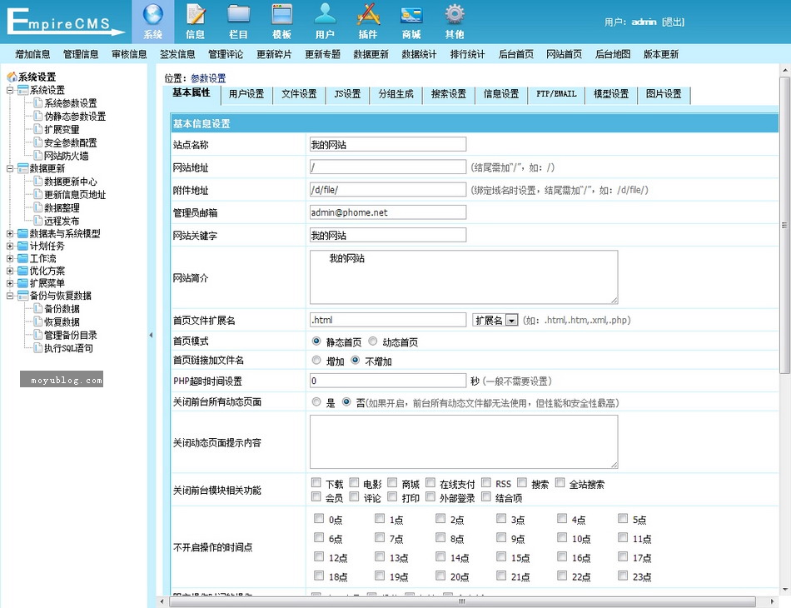Open the 版本更新 link
791x608 pixels.
pyautogui.click(x=661, y=54)
